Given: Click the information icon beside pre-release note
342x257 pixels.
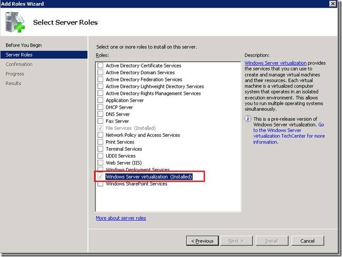Looking at the screenshot, I should [x=248, y=119].
